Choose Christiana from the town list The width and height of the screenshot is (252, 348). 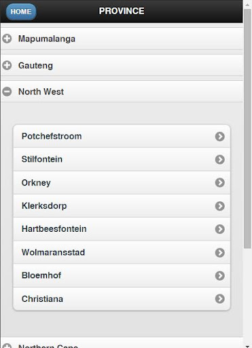[122, 298]
